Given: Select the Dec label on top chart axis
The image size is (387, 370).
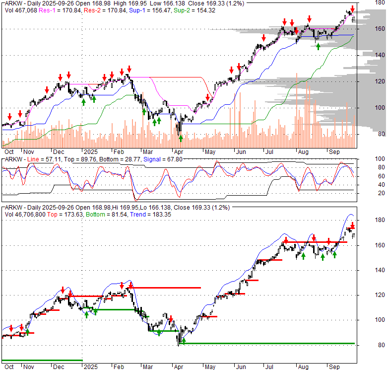Looking at the screenshot, I should (x=59, y=152).
